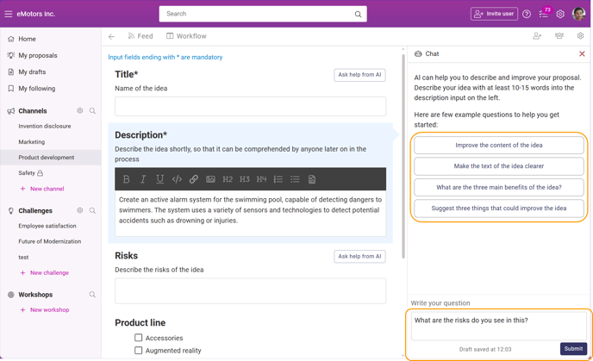Open the notifications list with 73 badge
Screen dimensions: 593x361
pos(544,14)
